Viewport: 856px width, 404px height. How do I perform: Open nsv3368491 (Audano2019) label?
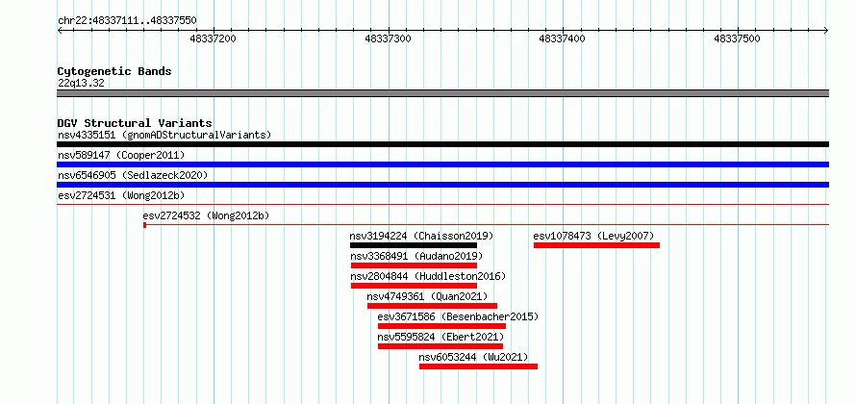(416, 256)
